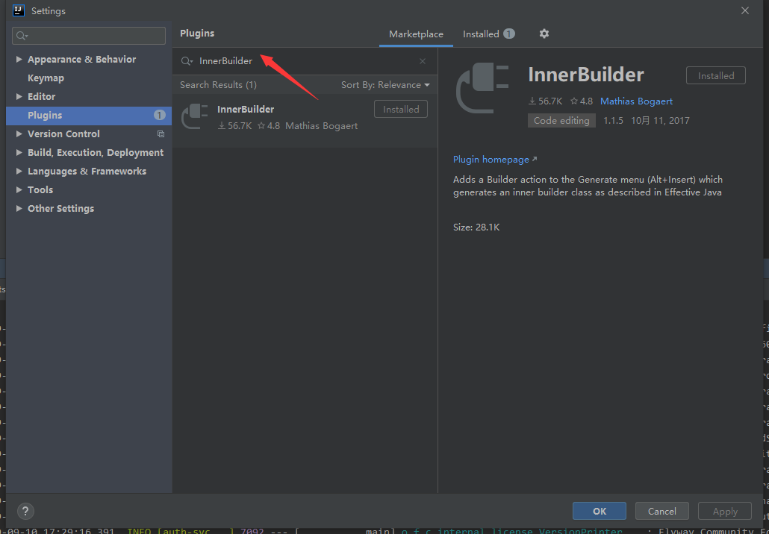Click the Plugins row notification badge

pyautogui.click(x=159, y=115)
